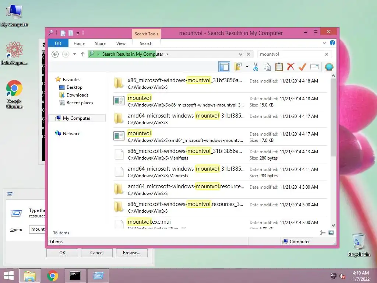Click the shell globe icon in toolbar
Viewport: 377px width, 283px height.
click(329, 67)
